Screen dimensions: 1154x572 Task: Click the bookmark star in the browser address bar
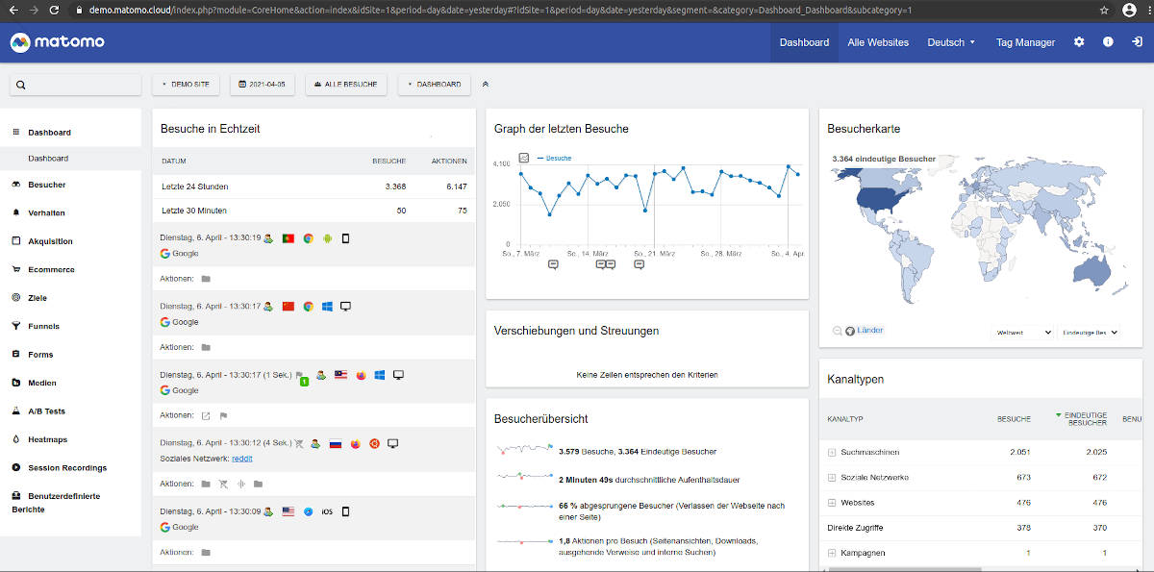1104,10
